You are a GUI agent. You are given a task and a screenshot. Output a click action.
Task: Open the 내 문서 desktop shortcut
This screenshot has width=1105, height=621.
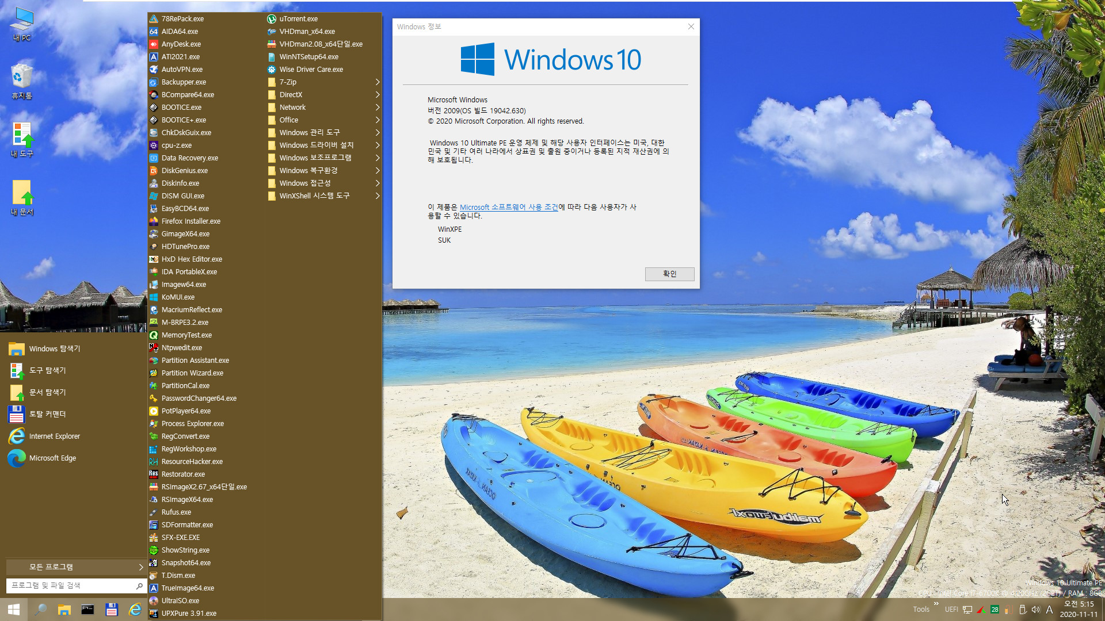click(x=22, y=198)
